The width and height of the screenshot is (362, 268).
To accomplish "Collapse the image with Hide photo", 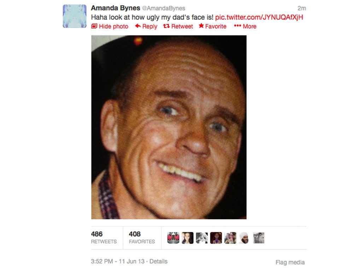I will click(110, 26).
